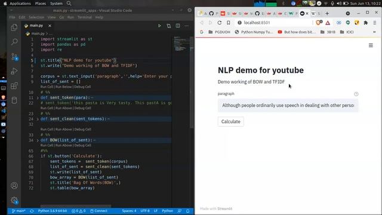This screenshot has width=382, height=215.
Task: Click Connect in the status bar
Action: click(98, 211)
